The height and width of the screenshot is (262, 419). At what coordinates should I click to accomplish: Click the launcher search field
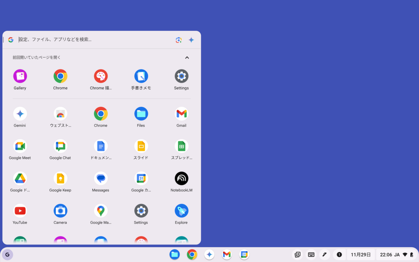pyautogui.click(x=95, y=39)
